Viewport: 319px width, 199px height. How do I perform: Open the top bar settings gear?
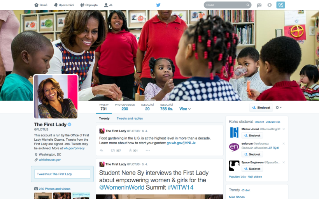pos(269,5)
